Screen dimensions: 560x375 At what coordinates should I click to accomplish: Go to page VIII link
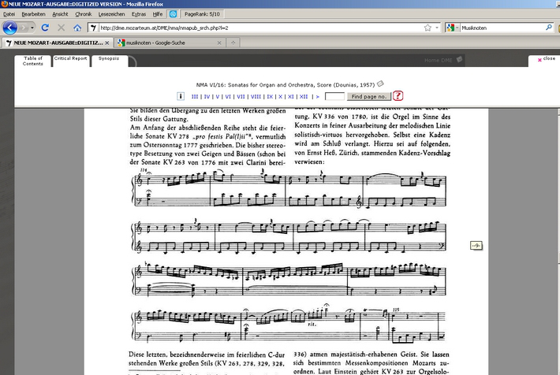[256, 96]
